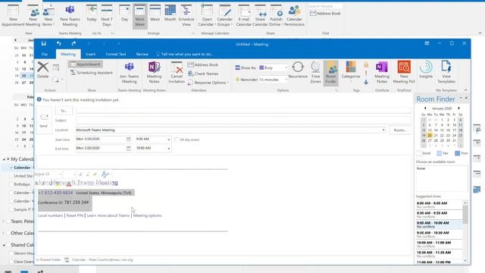This screenshot has height=273, width=485.
Task: Click the suggested times list scrollbar
Action: click(465, 215)
